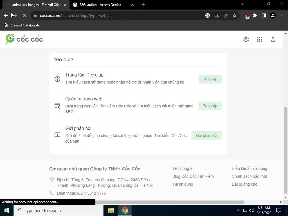Open the Windows Start menu
Image resolution: width=288 pixels, height=216 pixels.
point(7,210)
